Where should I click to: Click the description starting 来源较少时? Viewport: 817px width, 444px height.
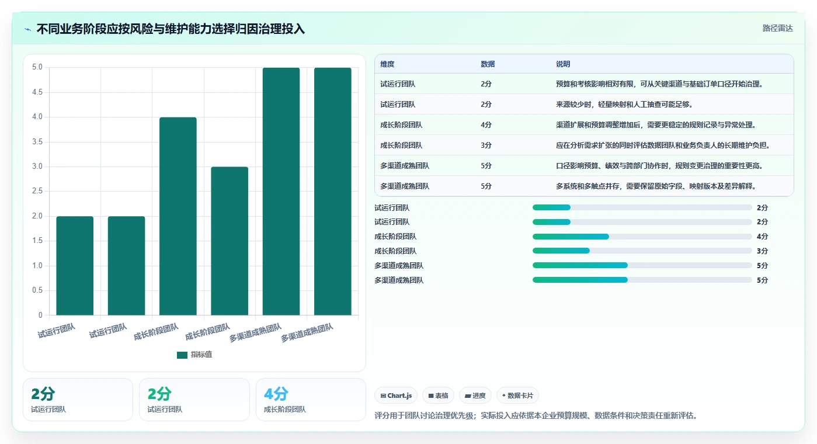pyautogui.click(x=624, y=105)
